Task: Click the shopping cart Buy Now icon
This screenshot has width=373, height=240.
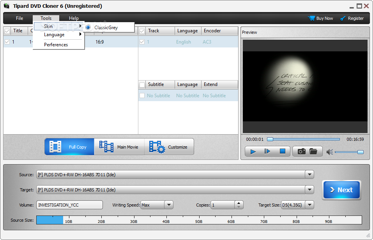Action: pos(311,18)
